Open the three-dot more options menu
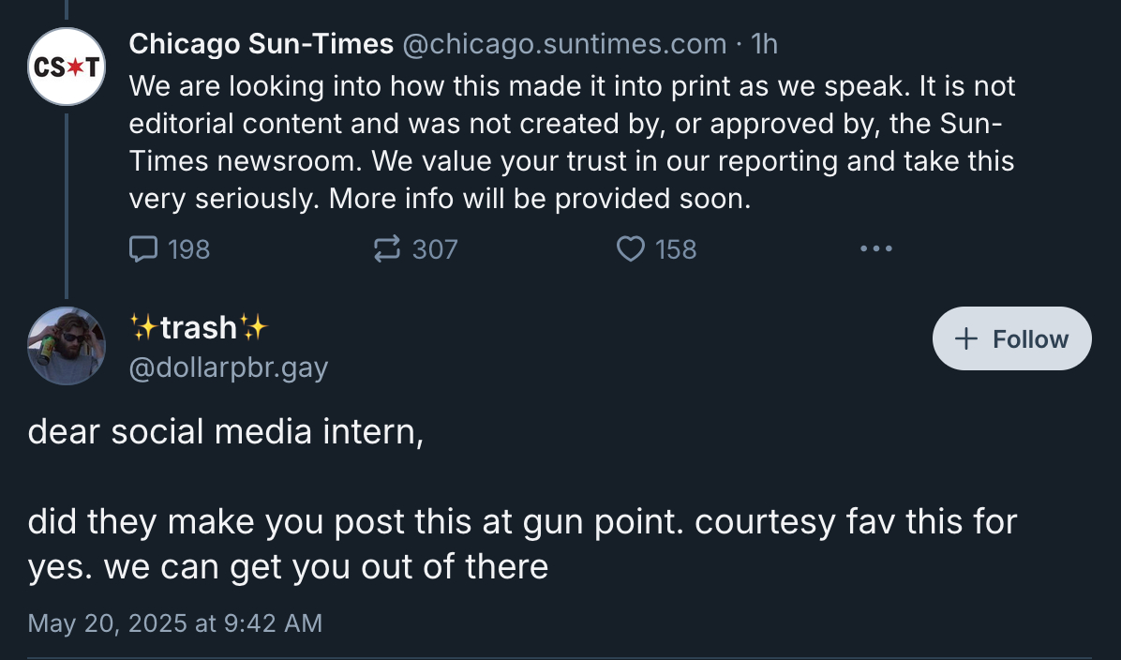Screen dimensions: 1121x660 pos(875,248)
